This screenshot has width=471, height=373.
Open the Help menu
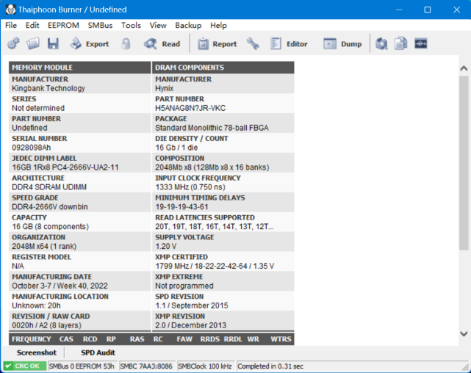(x=218, y=25)
